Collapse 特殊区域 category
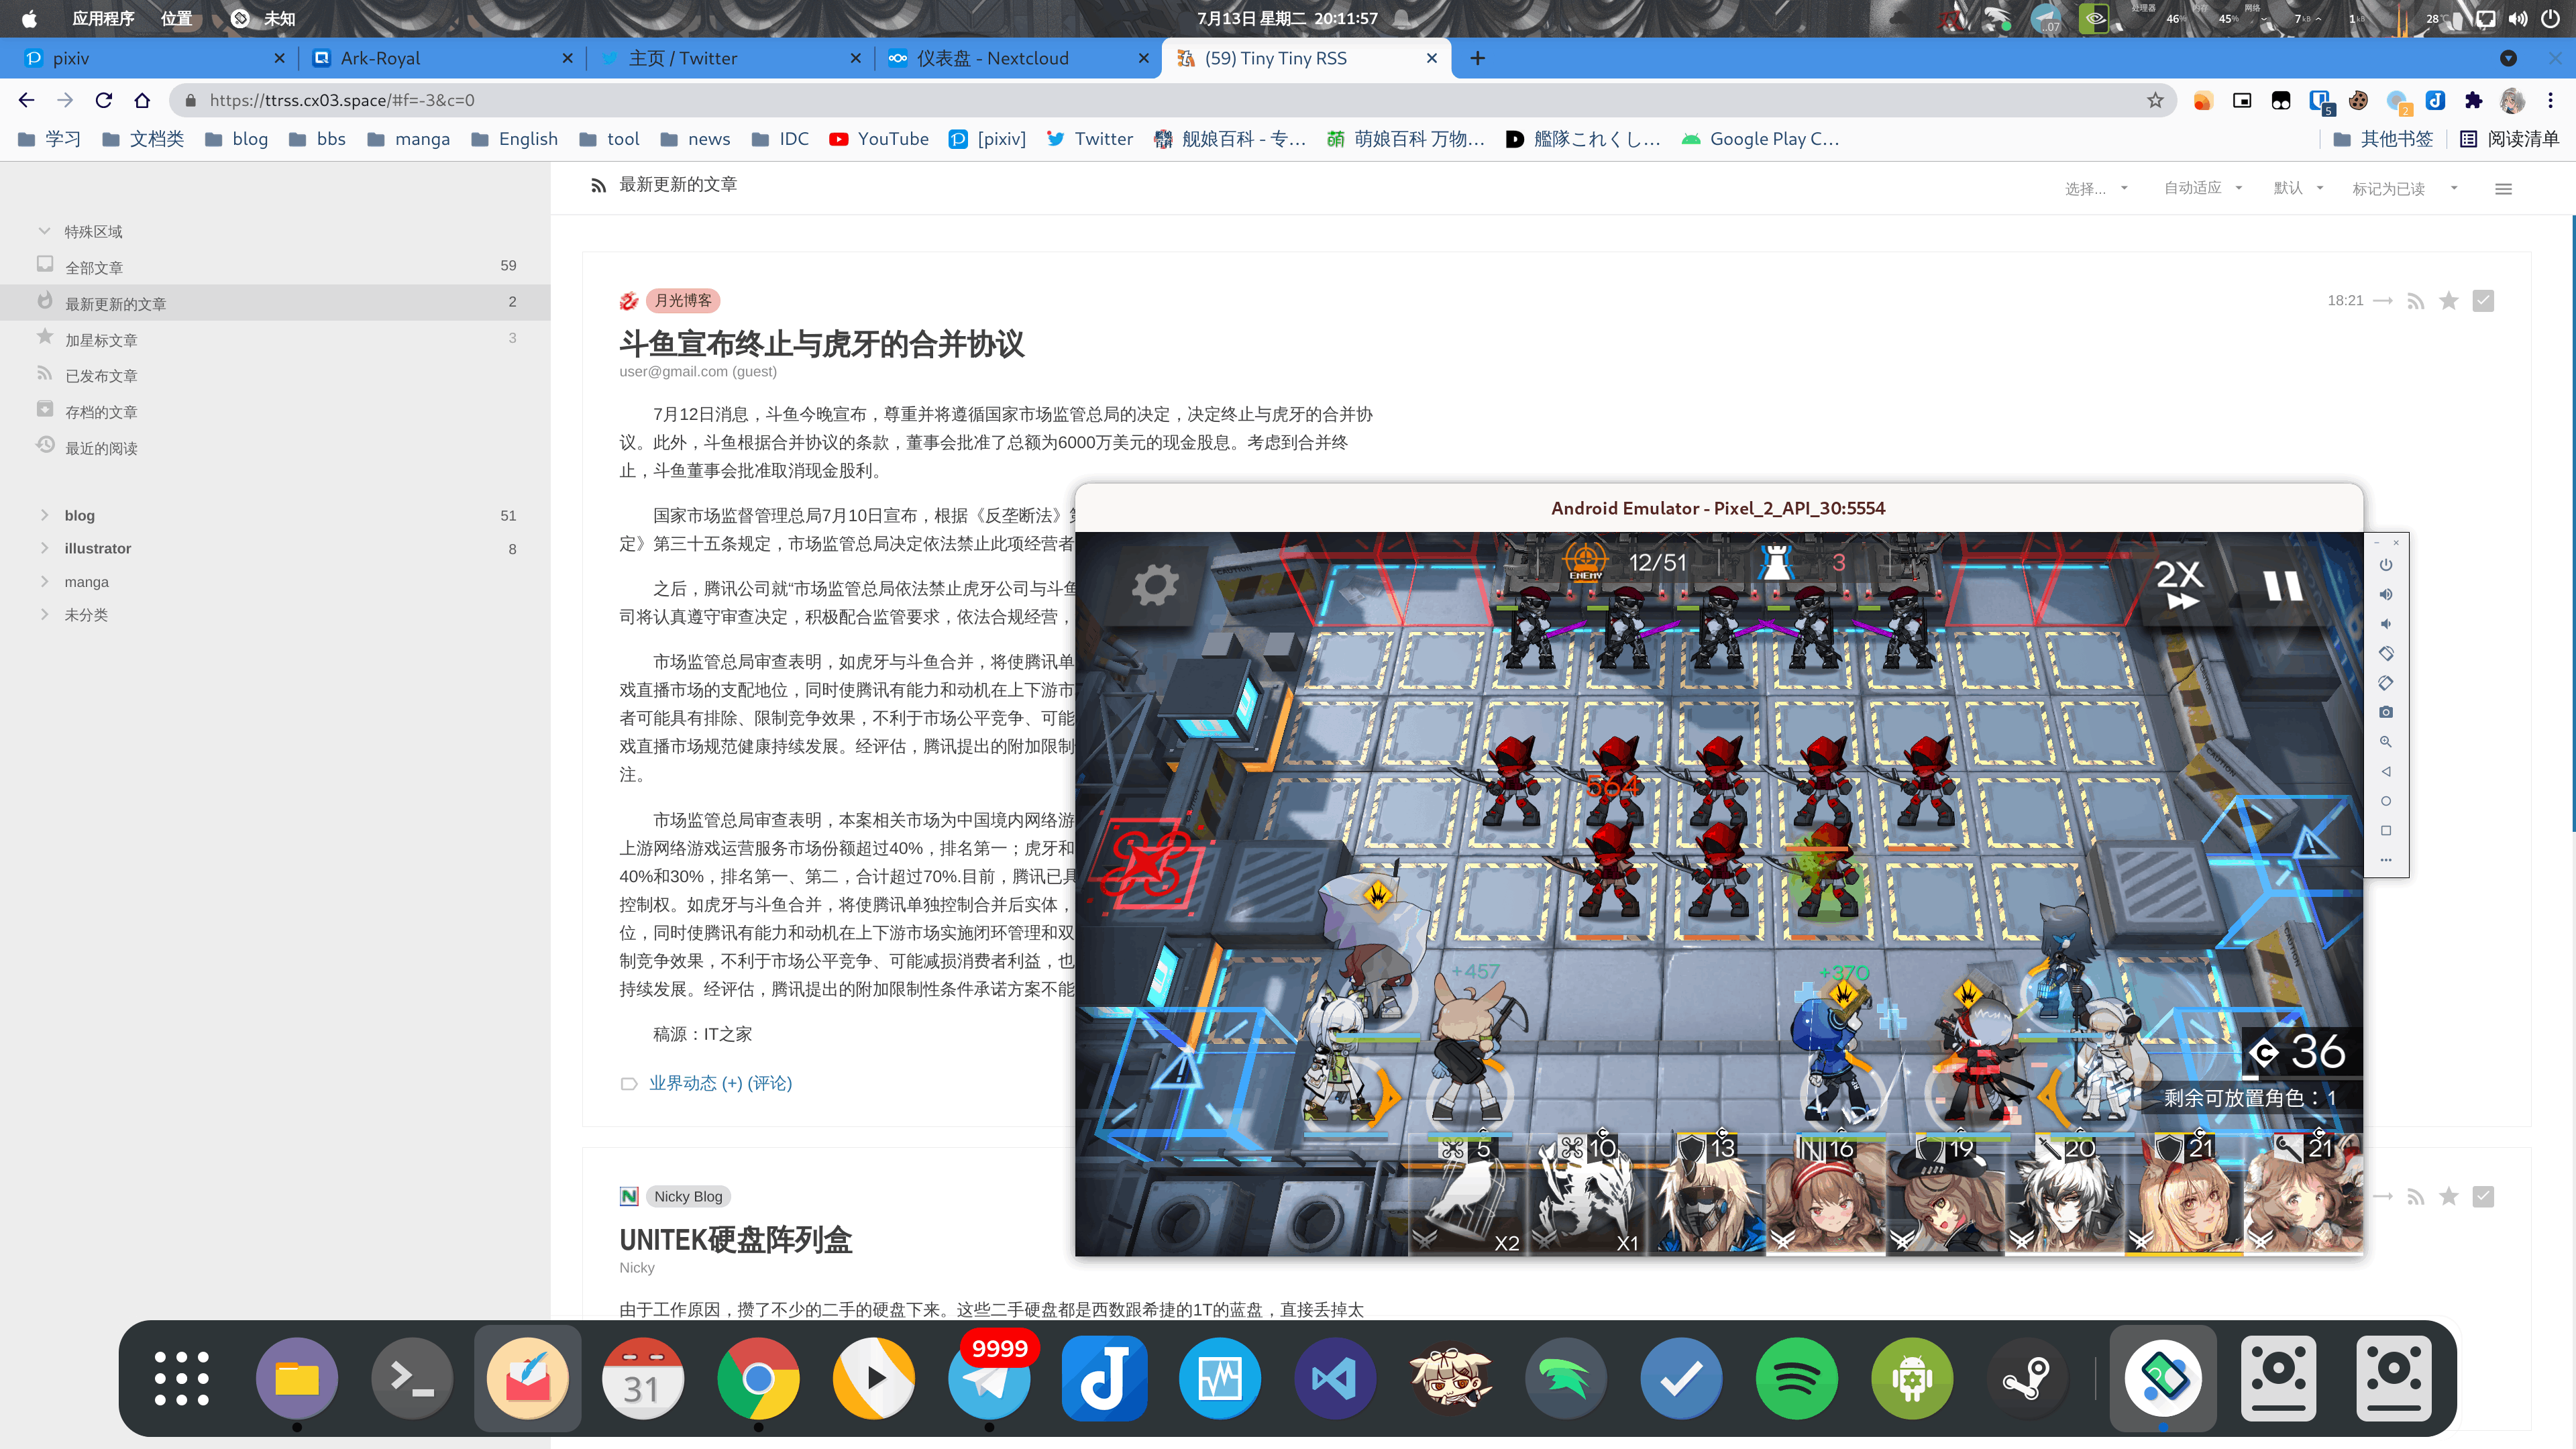2576x1449 pixels. click(44, 231)
